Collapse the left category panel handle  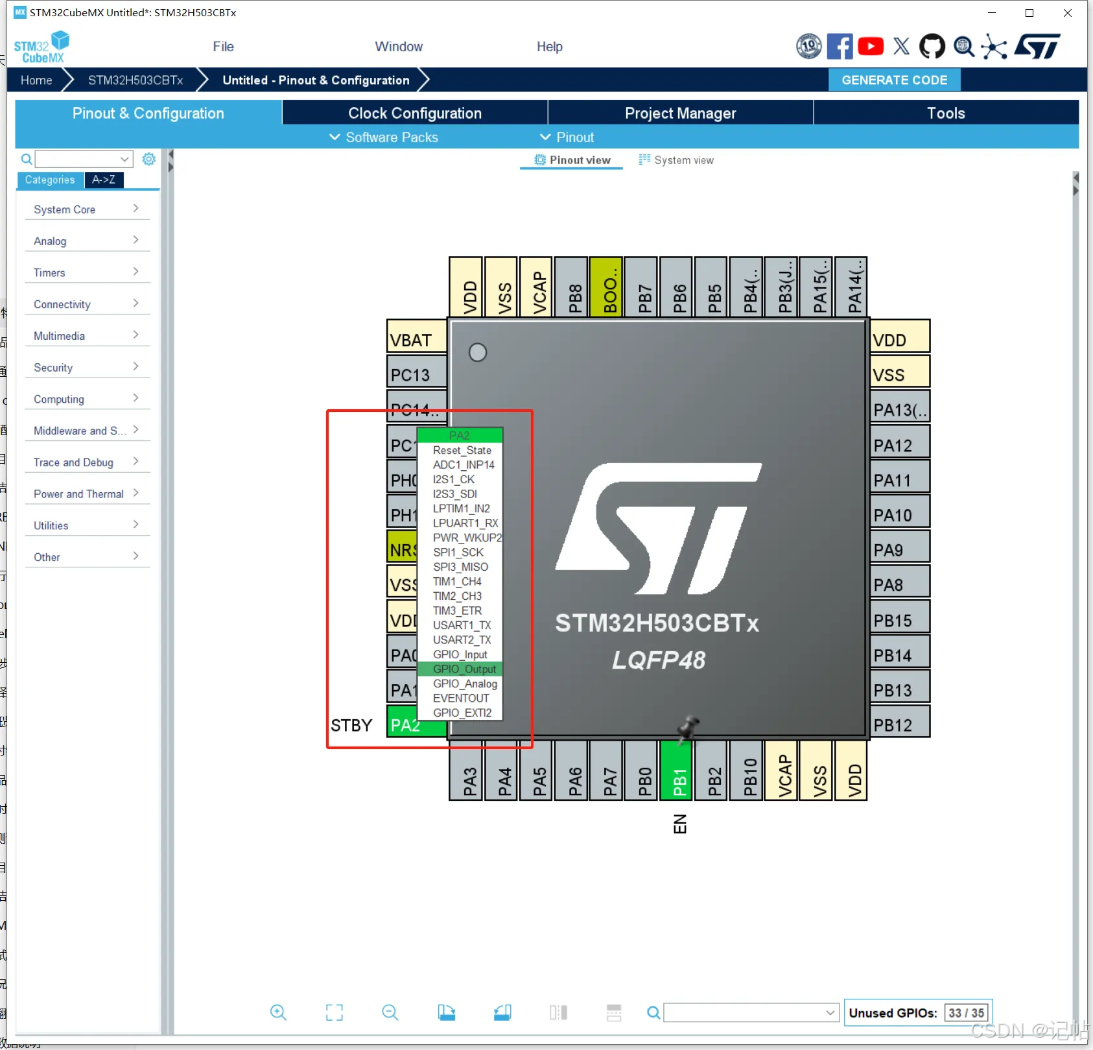(170, 161)
